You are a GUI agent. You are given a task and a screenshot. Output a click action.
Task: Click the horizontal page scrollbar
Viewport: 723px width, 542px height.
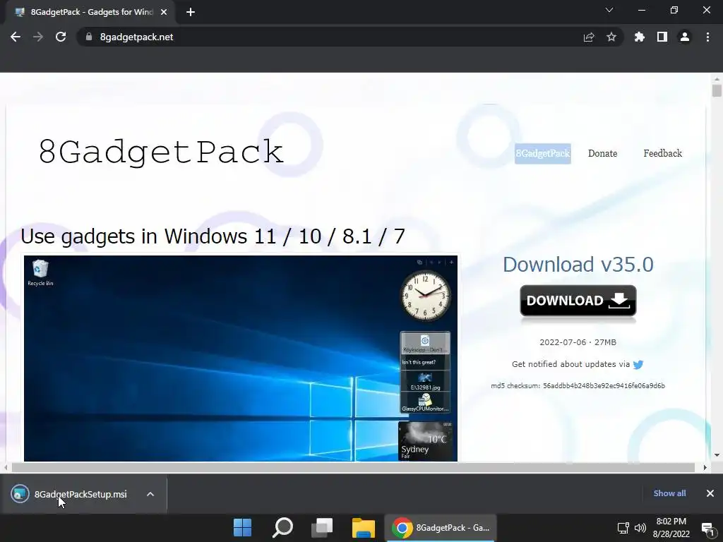click(353, 467)
